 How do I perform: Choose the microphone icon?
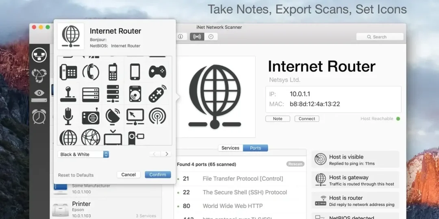coord(68,116)
